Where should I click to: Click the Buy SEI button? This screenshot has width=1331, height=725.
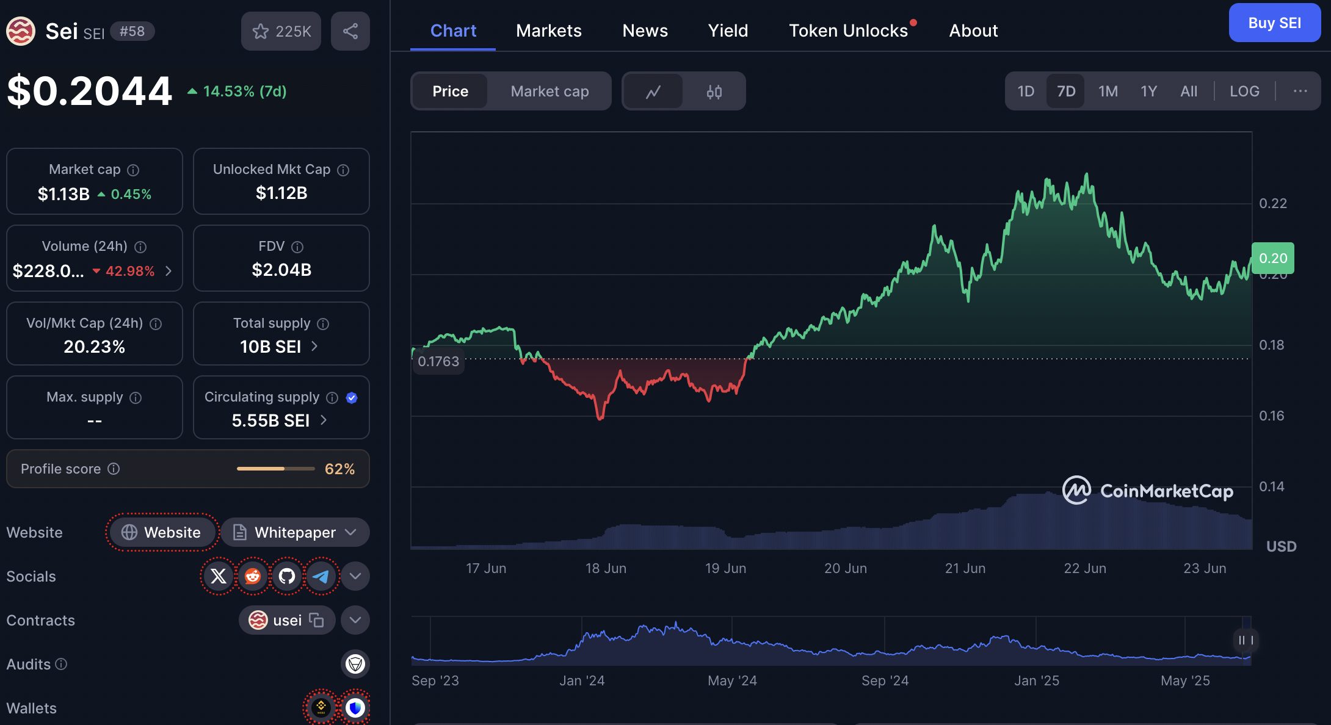tap(1274, 23)
